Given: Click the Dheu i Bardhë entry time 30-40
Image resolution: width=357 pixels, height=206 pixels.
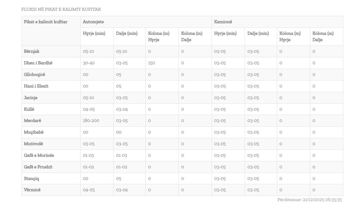Looking at the screenshot, I should (x=89, y=63).
